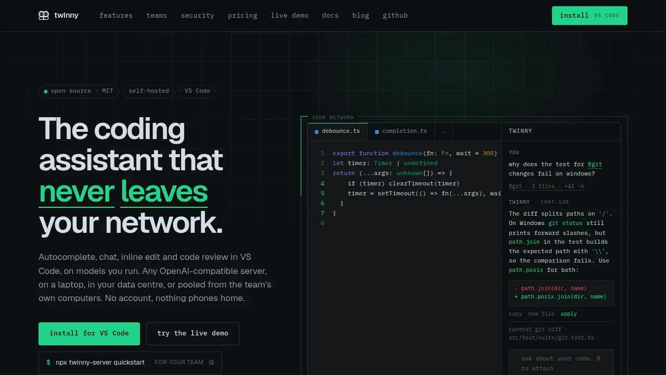
Task: Click copy under the diff block
Action: [515, 314]
